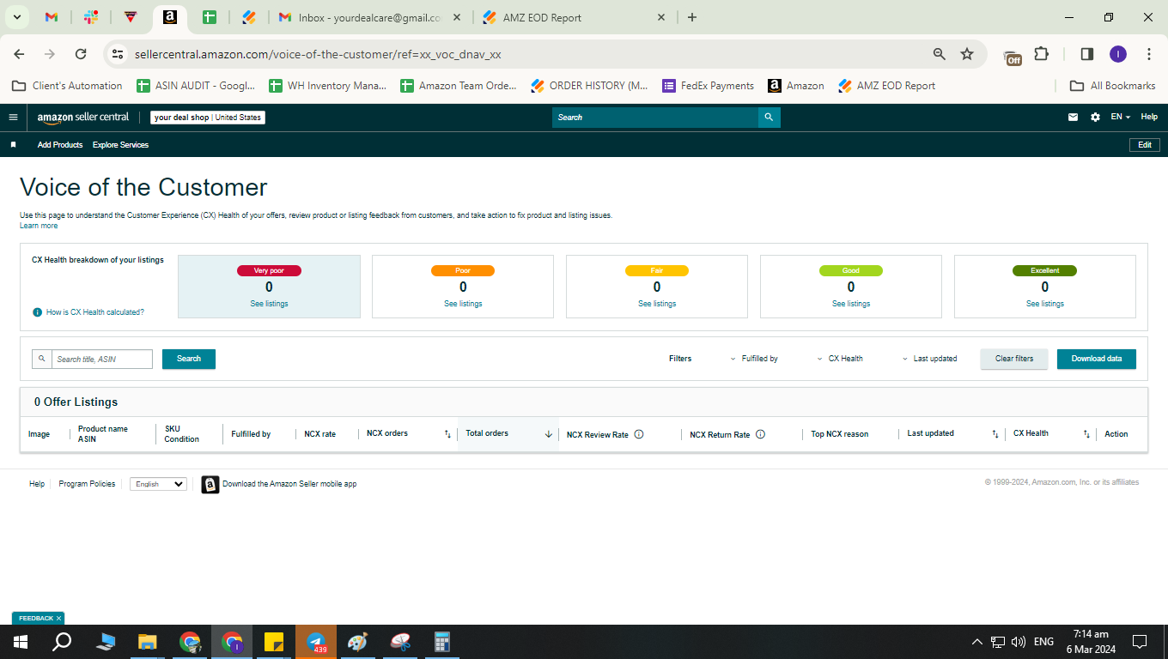1168x659 pixels.
Task: Open the messages envelope icon
Action: point(1073,118)
